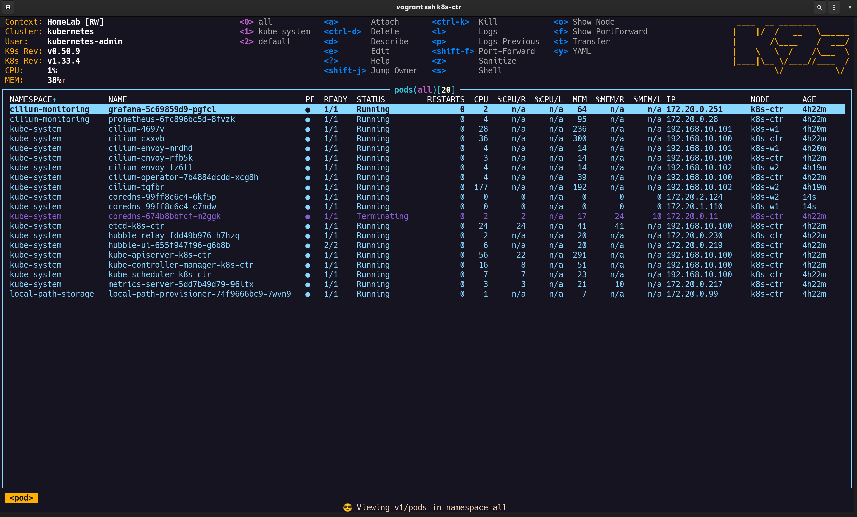Click the <d> Describe hint

(x=366, y=42)
